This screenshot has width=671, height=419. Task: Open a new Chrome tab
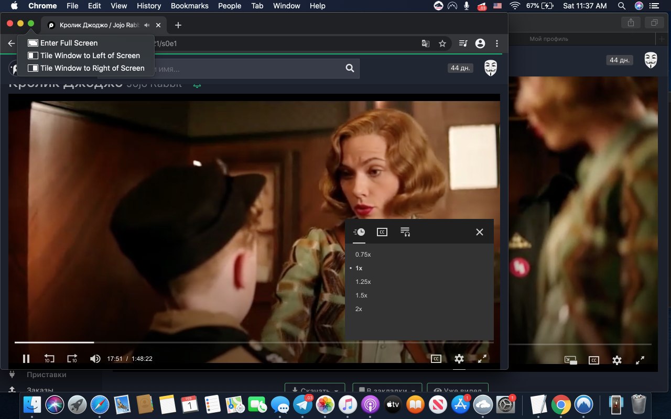178,25
